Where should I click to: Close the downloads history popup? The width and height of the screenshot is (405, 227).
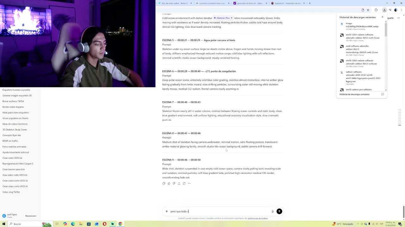pos(382,17)
